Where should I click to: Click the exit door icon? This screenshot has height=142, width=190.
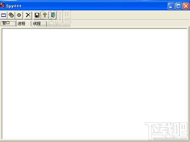tap(53, 15)
